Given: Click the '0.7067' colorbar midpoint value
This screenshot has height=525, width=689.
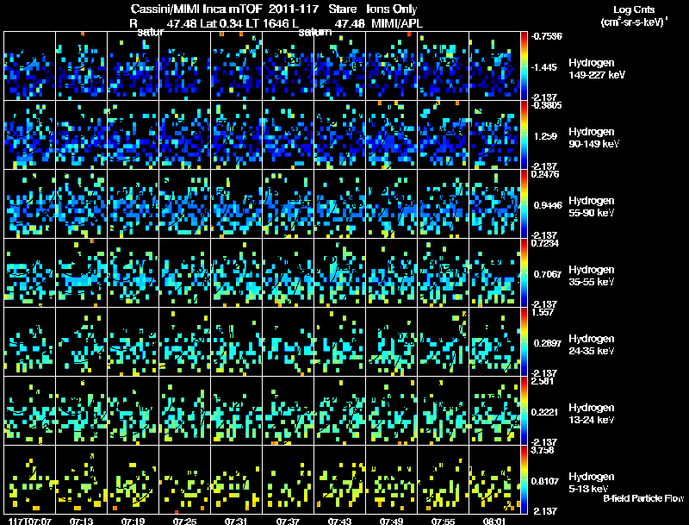Looking at the screenshot, I should [x=548, y=274].
